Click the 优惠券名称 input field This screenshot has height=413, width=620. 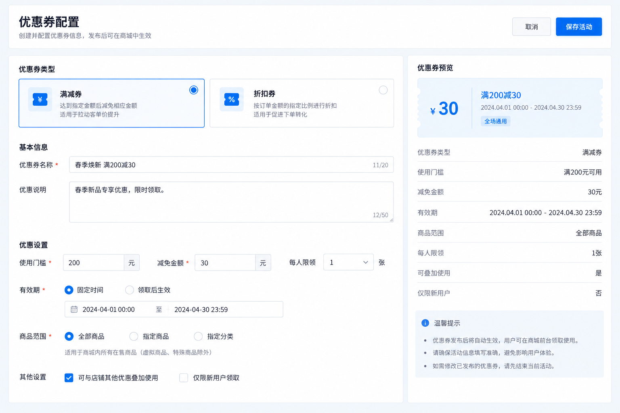(x=231, y=165)
